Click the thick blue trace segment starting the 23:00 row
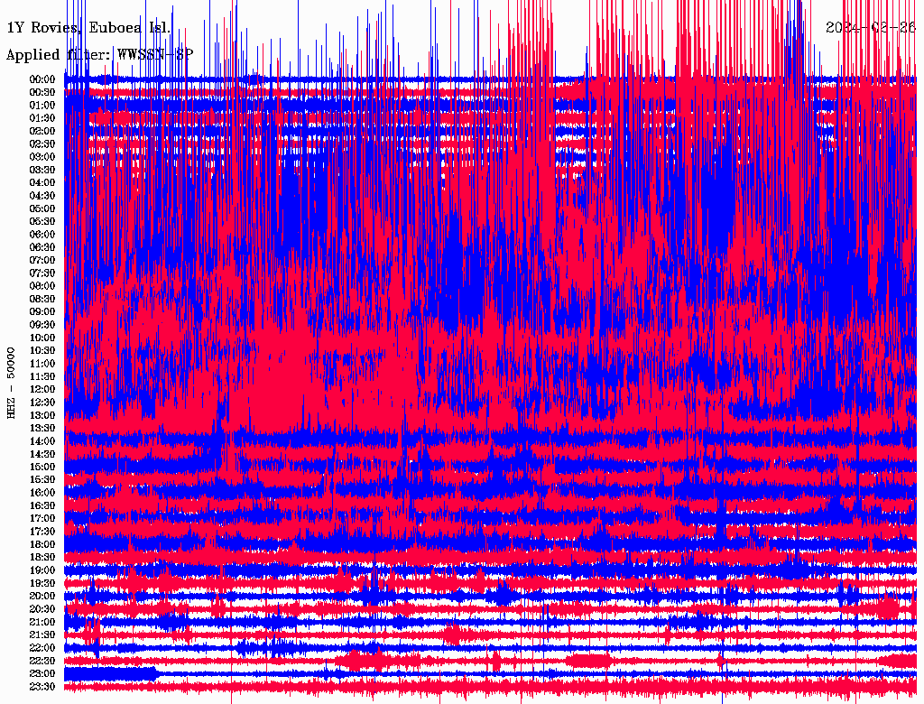 tap(110, 673)
